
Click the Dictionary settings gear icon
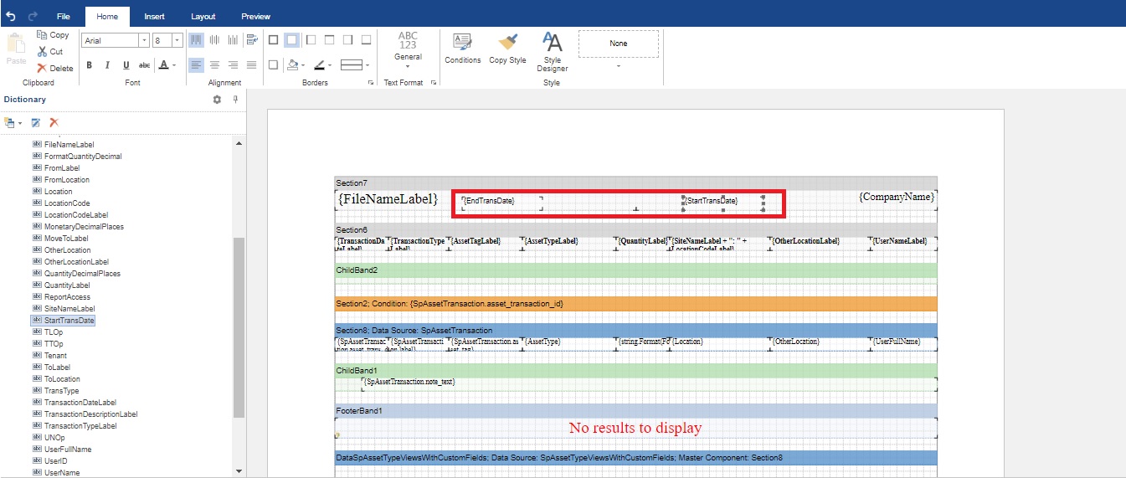point(217,100)
